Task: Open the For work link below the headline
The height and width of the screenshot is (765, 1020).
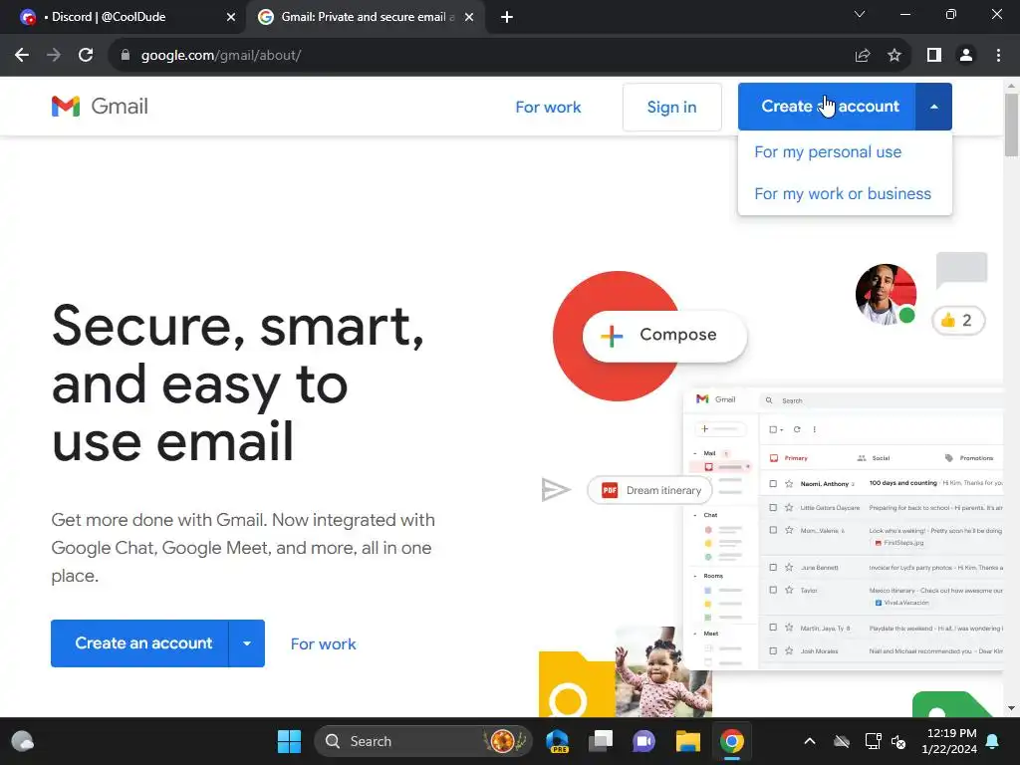Action: pyautogui.click(x=324, y=644)
